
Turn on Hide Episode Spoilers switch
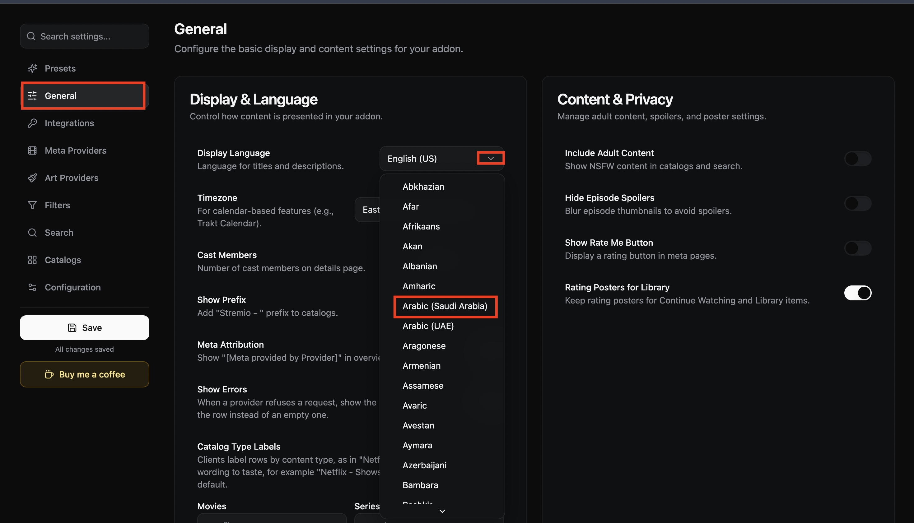click(858, 203)
